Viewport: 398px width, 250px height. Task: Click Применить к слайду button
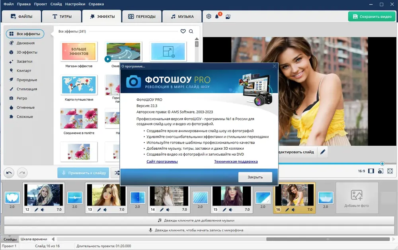(83, 173)
